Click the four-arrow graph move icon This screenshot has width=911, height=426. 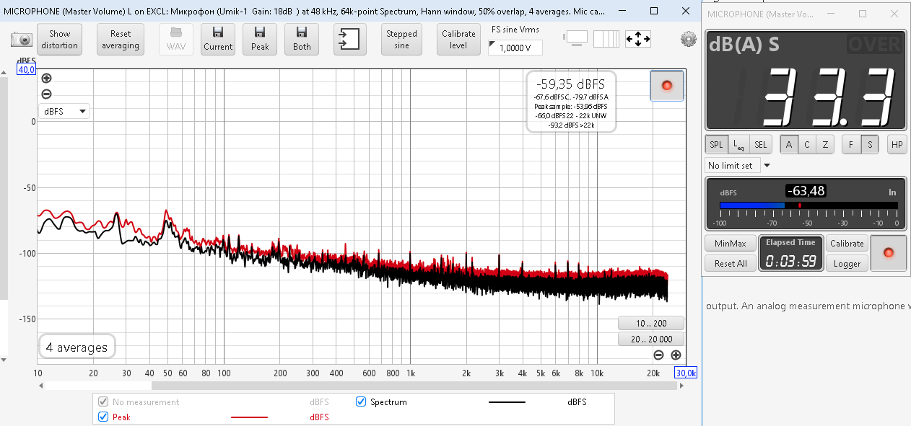(x=637, y=39)
